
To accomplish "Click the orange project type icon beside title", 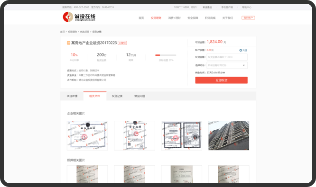I will (68, 43).
